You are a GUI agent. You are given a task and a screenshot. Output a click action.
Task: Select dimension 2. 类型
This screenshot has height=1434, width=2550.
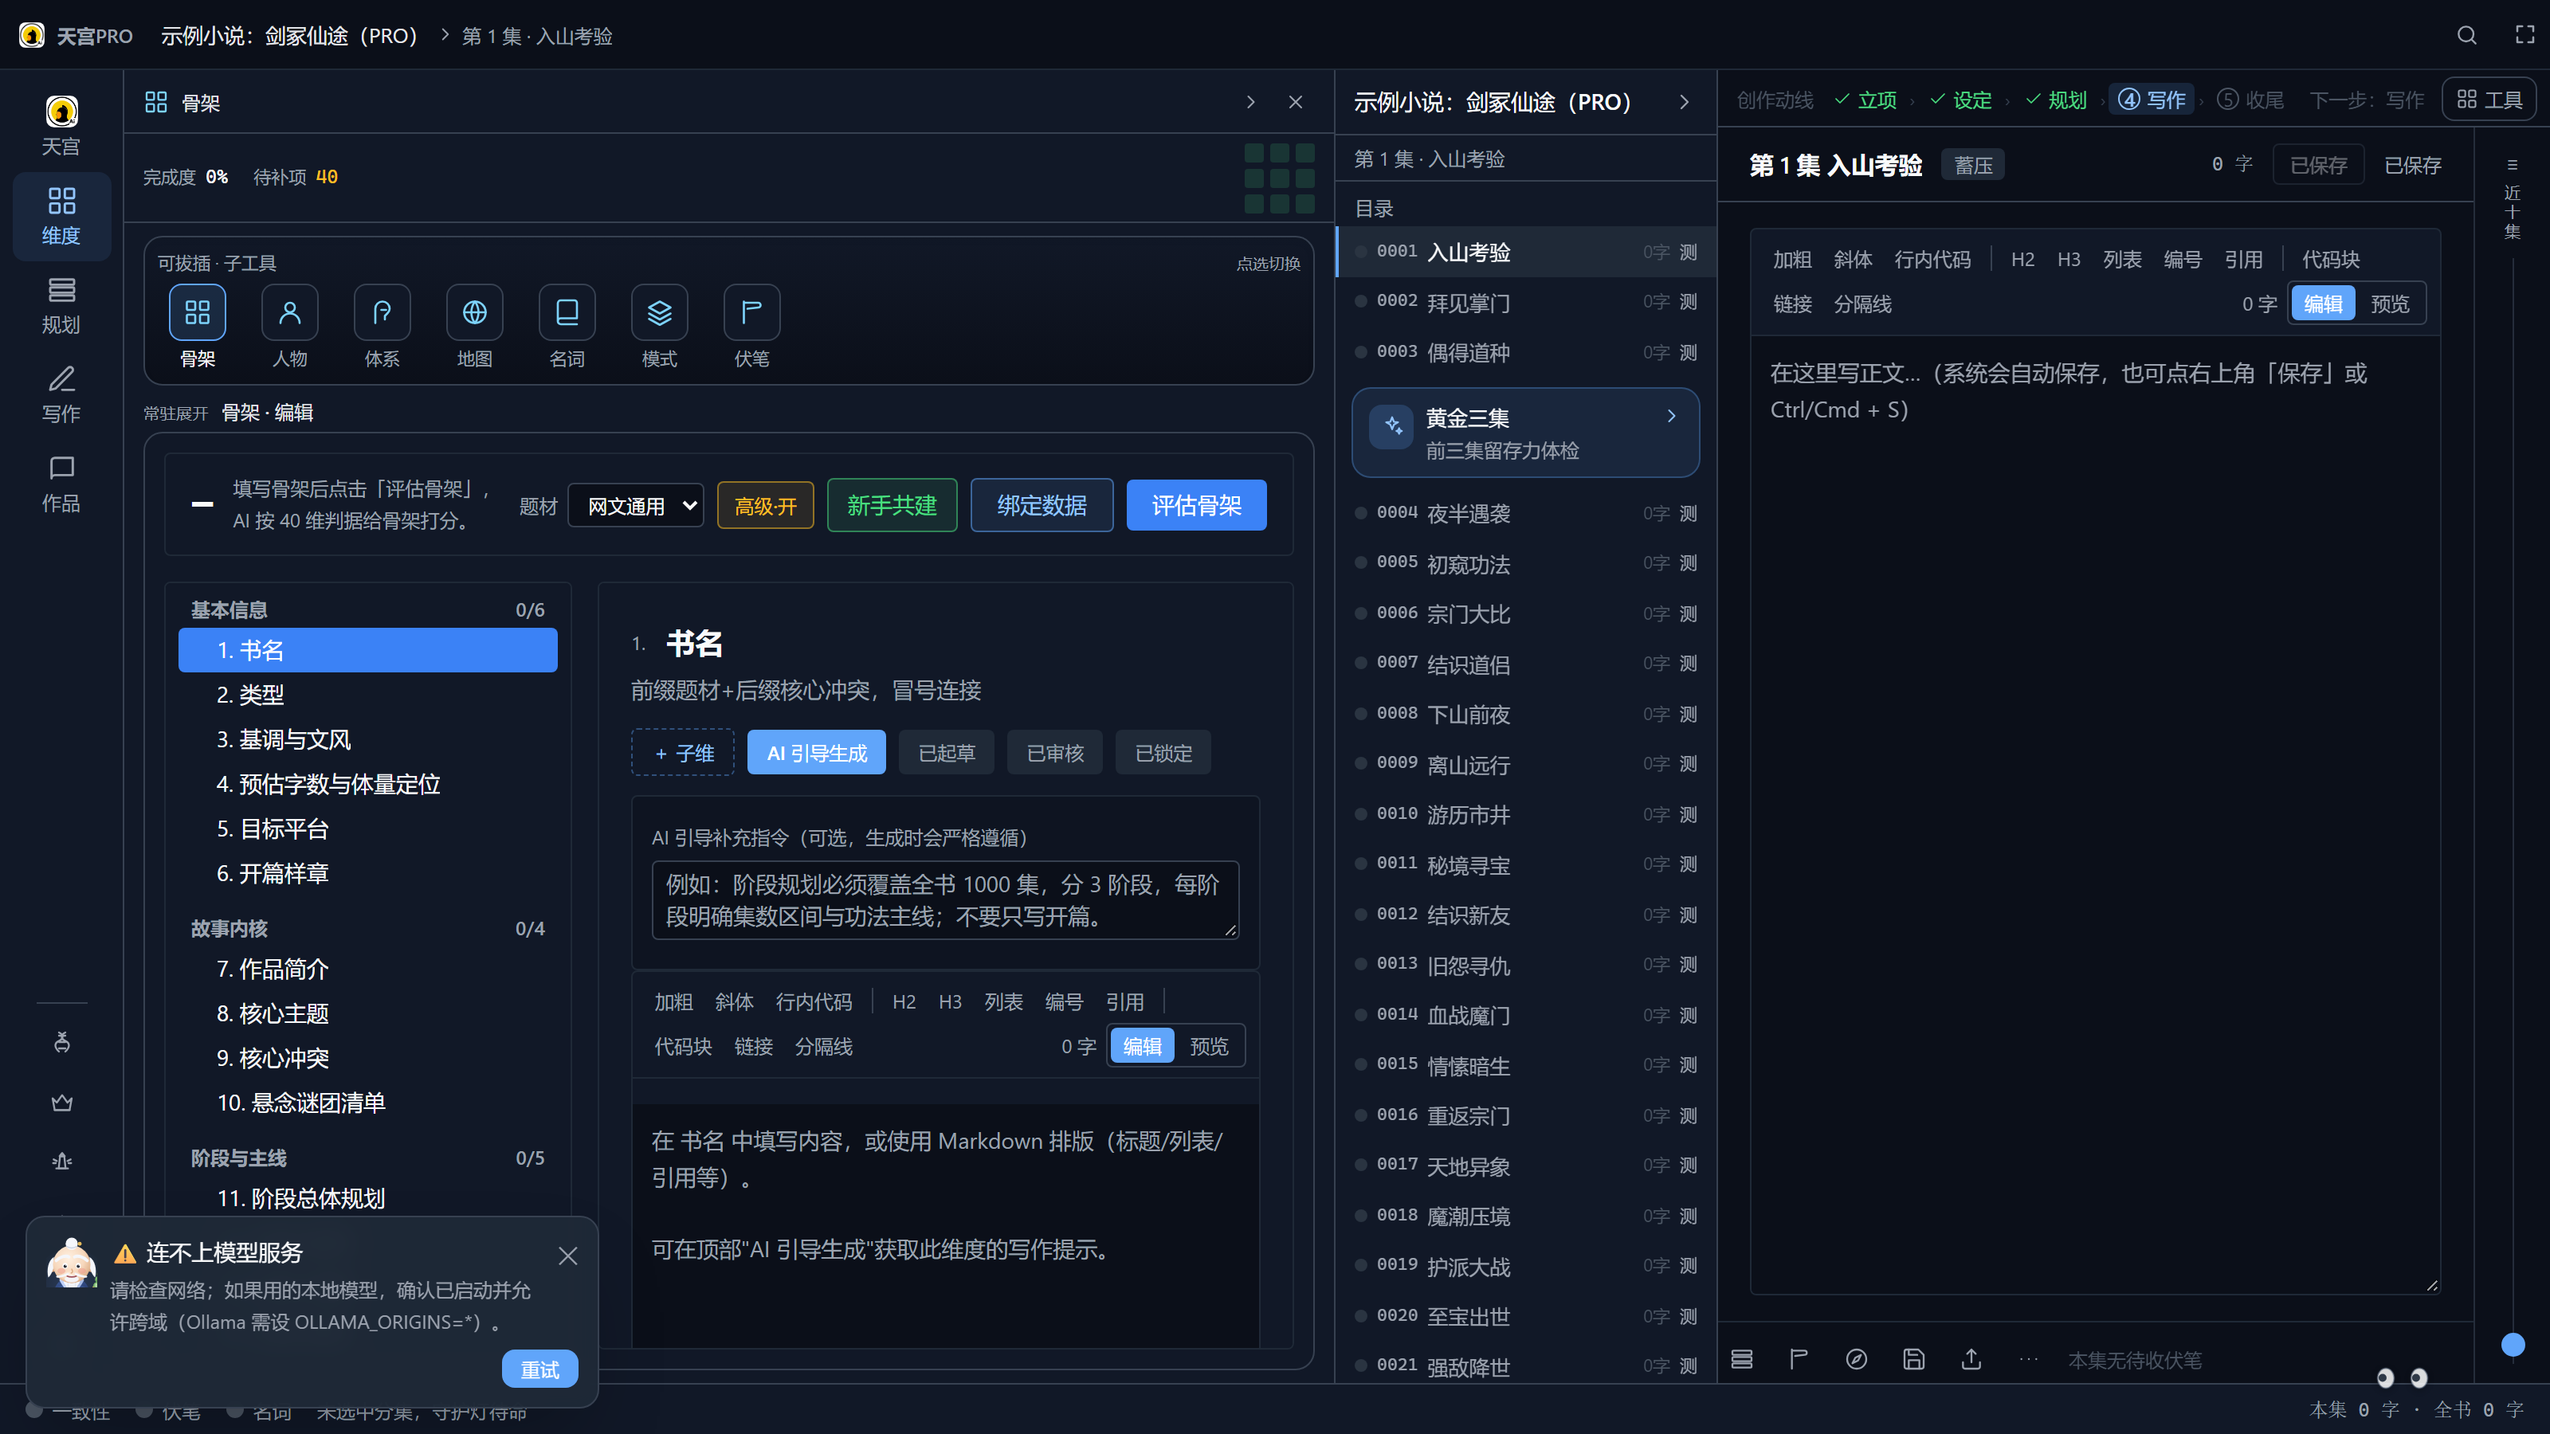(x=367, y=695)
